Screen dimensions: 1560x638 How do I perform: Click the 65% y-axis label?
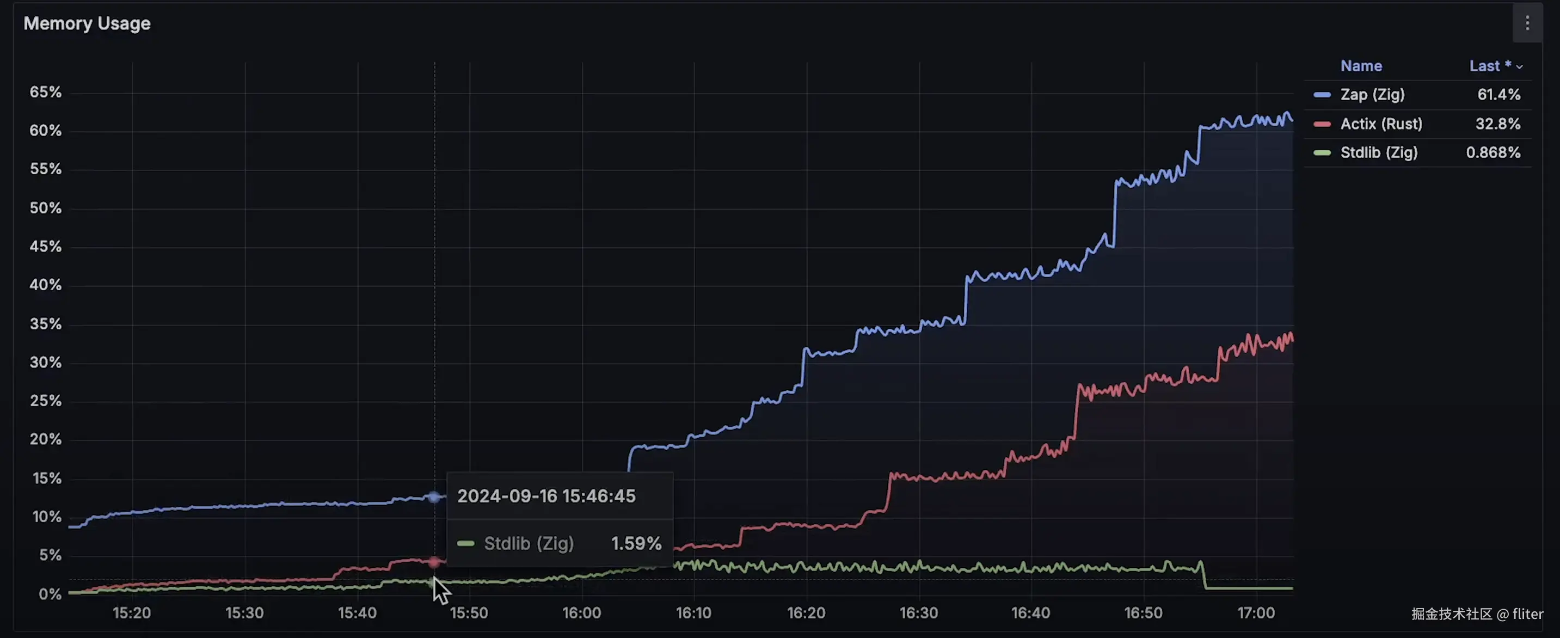tap(45, 92)
